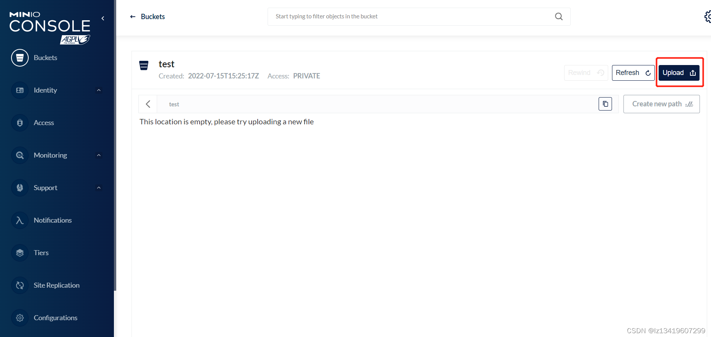Click the search magnifier icon in the filter bar
711x337 pixels.
(559, 16)
